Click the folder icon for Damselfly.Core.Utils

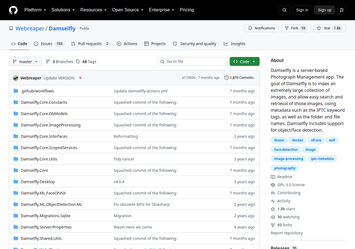(16, 159)
